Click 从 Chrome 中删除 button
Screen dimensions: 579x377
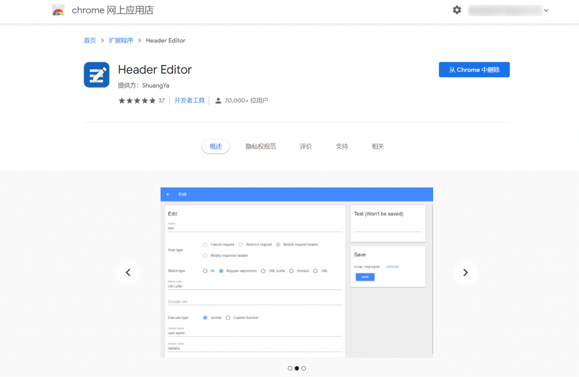point(474,70)
